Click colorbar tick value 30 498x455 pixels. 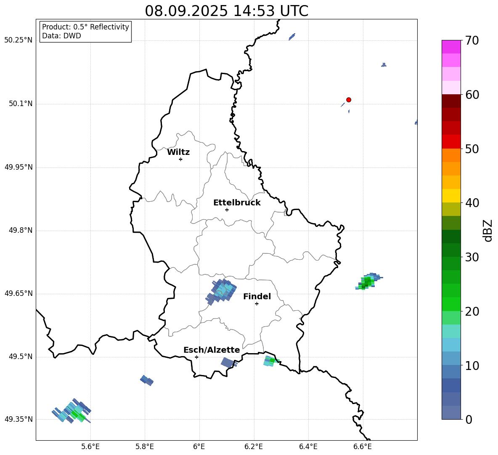[472, 257]
